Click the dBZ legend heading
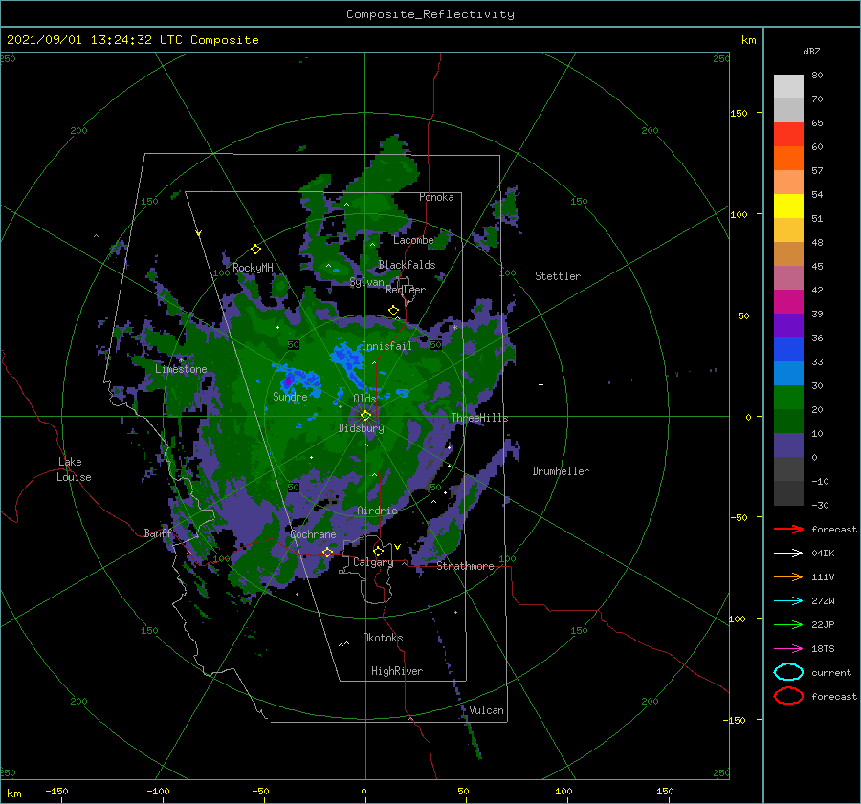The width and height of the screenshot is (861, 804). point(811,52)
